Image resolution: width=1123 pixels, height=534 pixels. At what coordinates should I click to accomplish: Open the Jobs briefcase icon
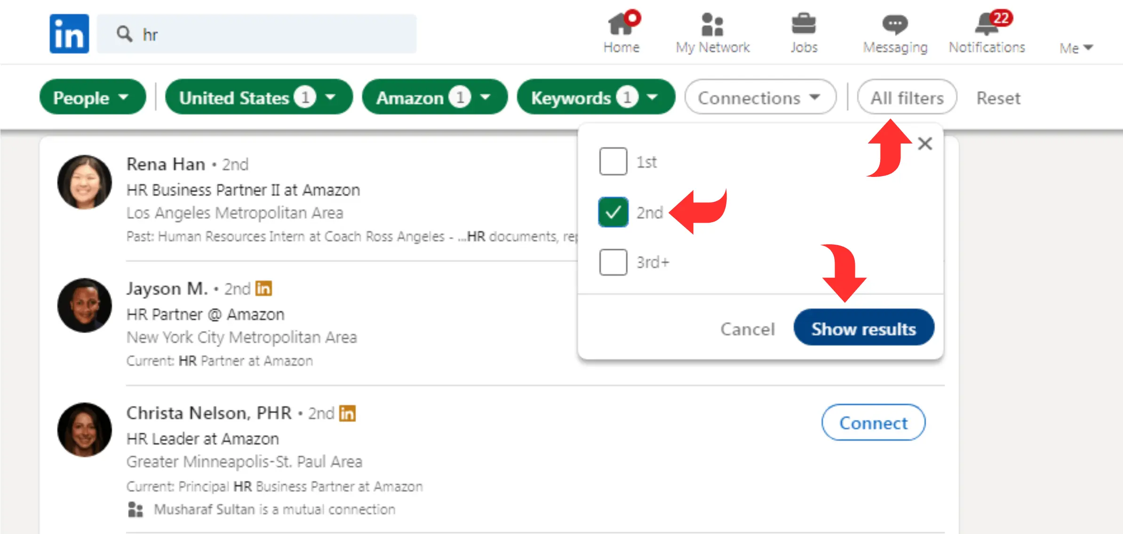pos(804,24)
